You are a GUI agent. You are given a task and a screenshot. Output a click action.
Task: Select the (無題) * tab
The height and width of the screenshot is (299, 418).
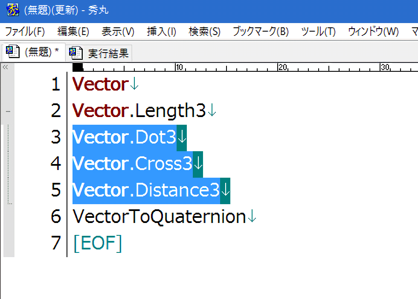(x=41, y=52)
